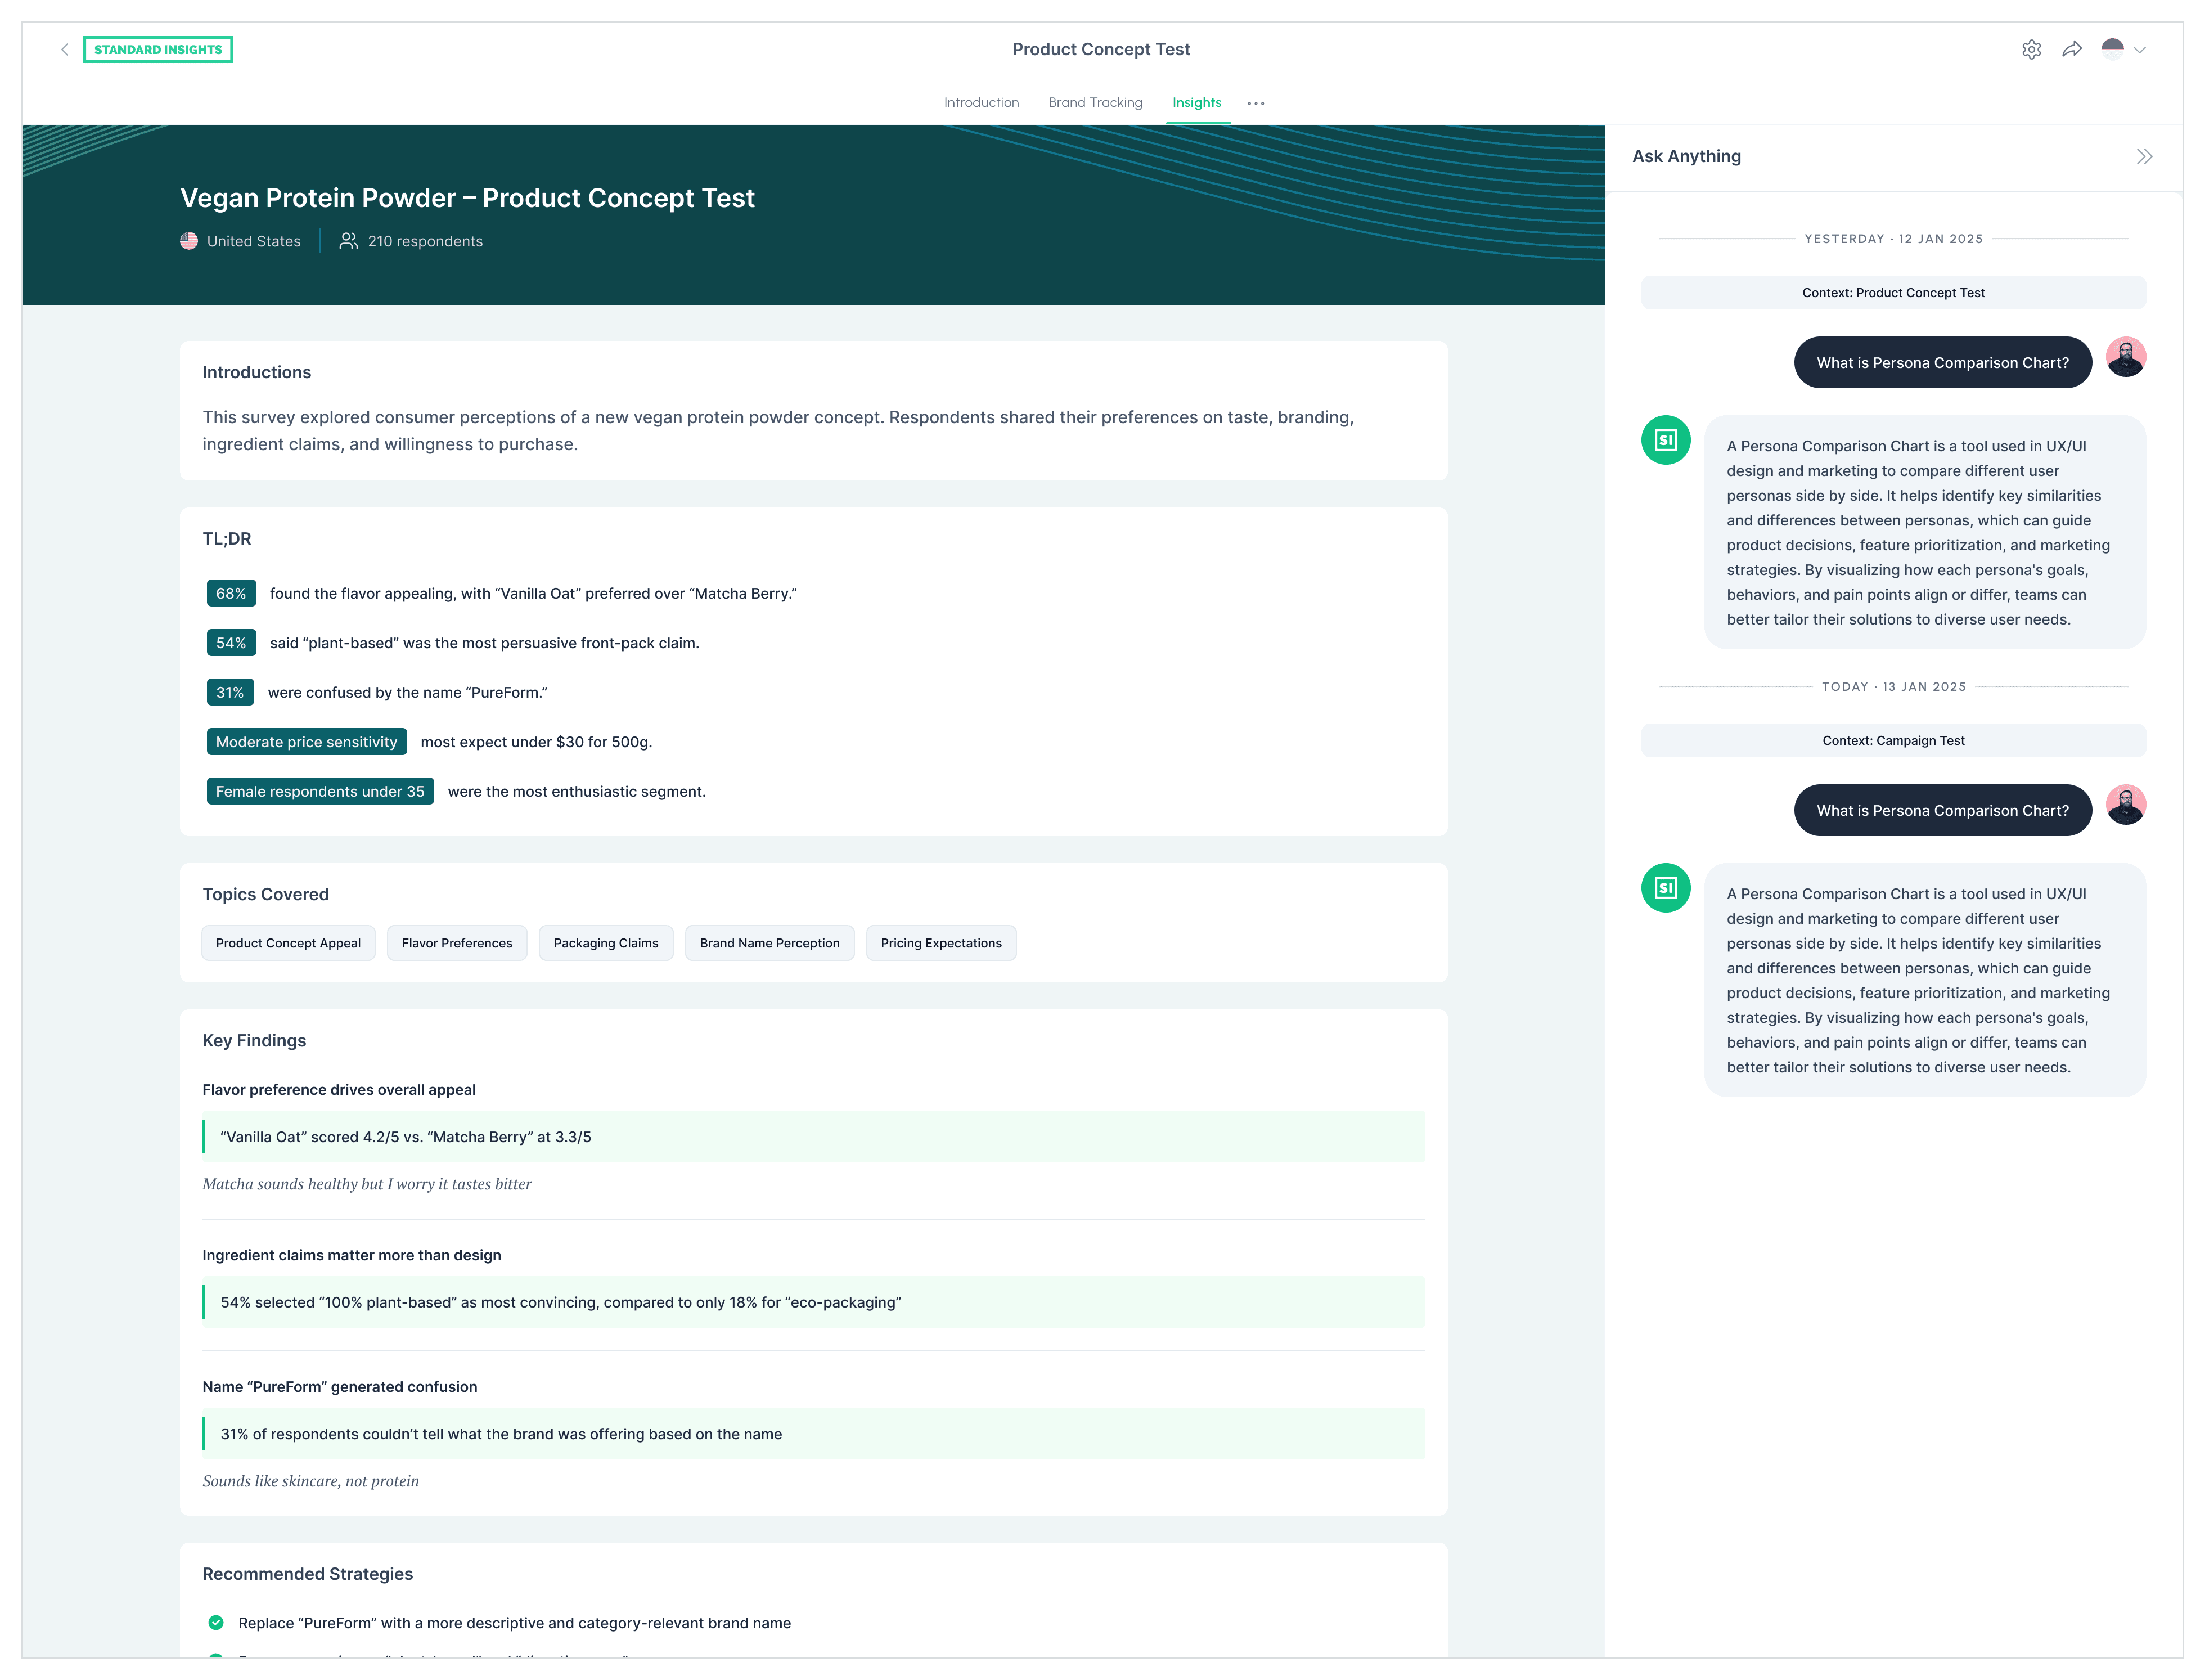Click the Product Concept Appeal topic chip
The height and width of the screenshot is (1680, 2205).
(288, 943)
